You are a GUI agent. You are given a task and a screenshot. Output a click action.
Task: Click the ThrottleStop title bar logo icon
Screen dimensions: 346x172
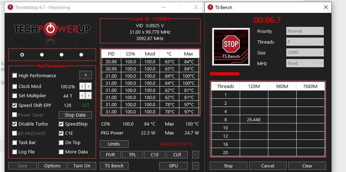(10, 7)
